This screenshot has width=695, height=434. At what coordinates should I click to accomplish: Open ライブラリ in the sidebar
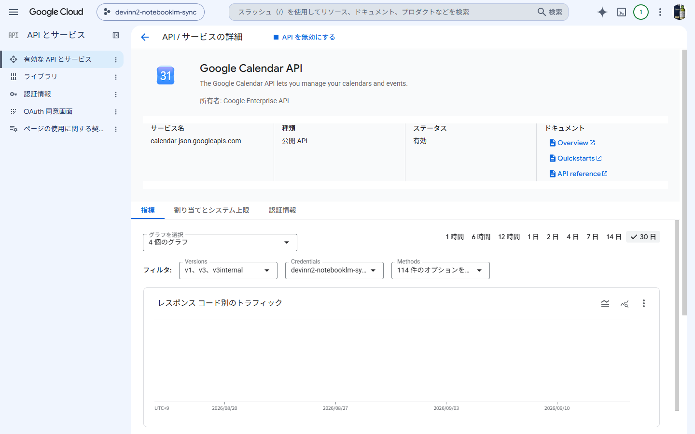(x=41, y=77)
